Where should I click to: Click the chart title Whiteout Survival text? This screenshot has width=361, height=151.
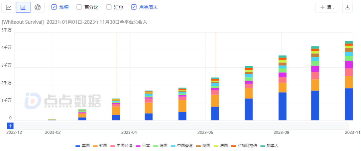point(23,22)
